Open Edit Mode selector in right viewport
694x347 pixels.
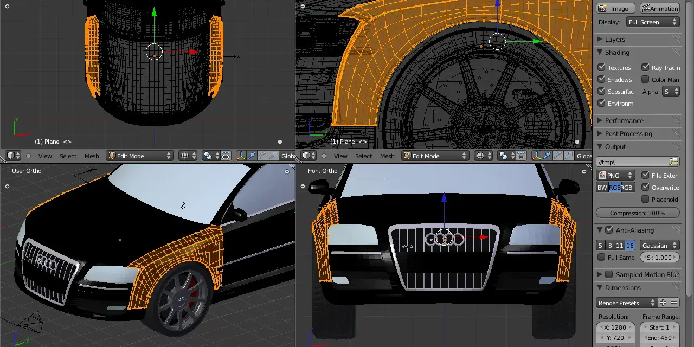click(x=435, y=156)
